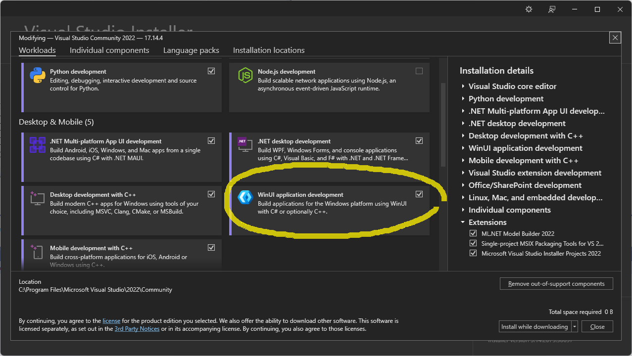Click Remove out-of-support components button
This screenshot has height=356, width=632.
[556, 284]
